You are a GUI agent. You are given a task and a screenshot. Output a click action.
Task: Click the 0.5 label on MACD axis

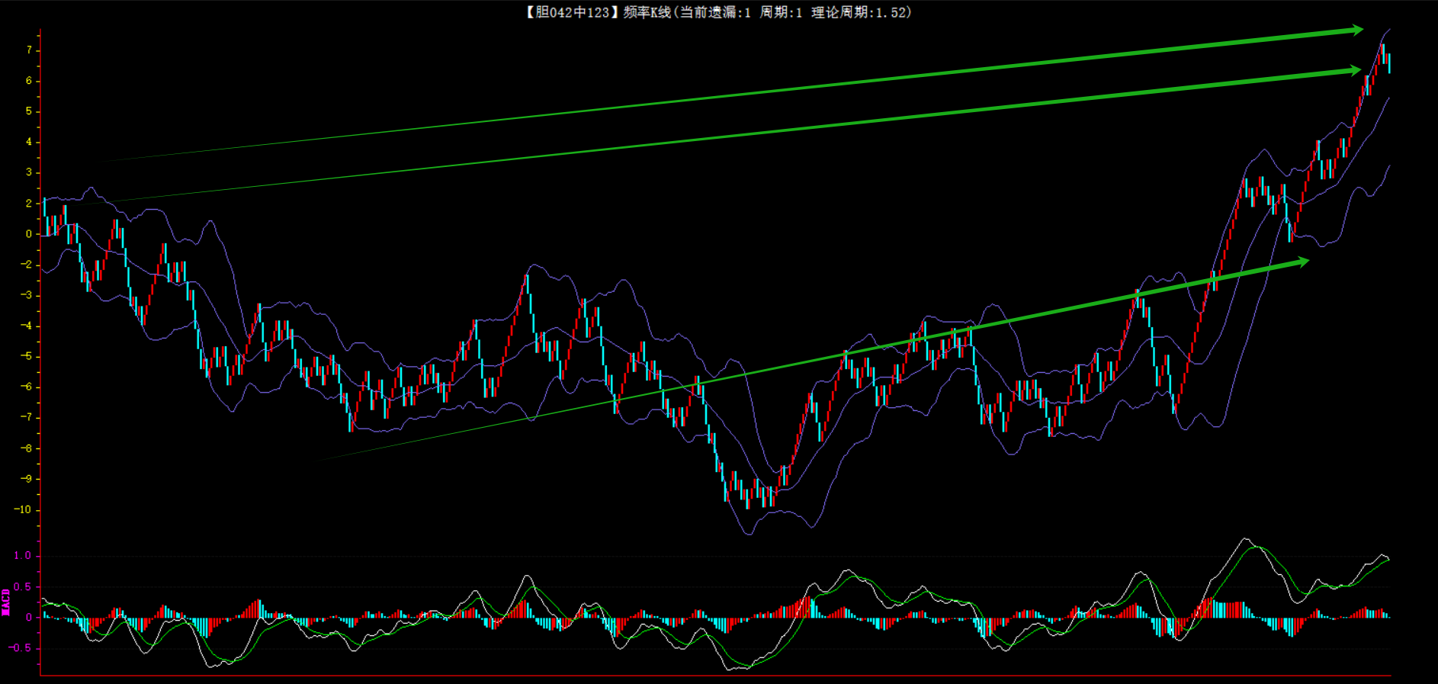(x=22, y=586)
